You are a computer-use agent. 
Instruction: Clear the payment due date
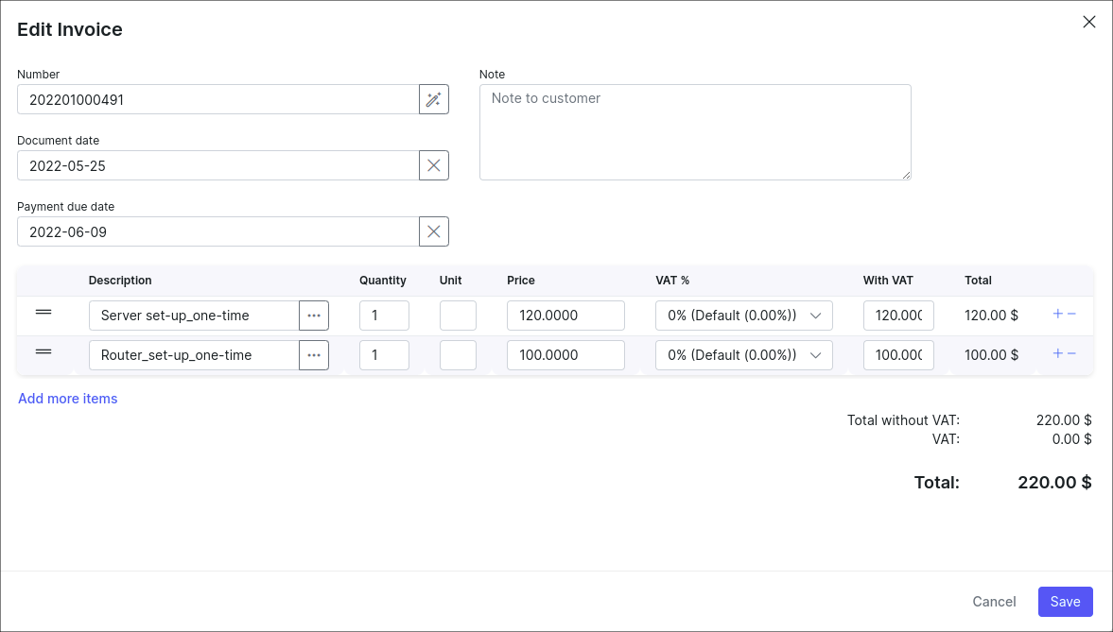click(x=433, y=231)
